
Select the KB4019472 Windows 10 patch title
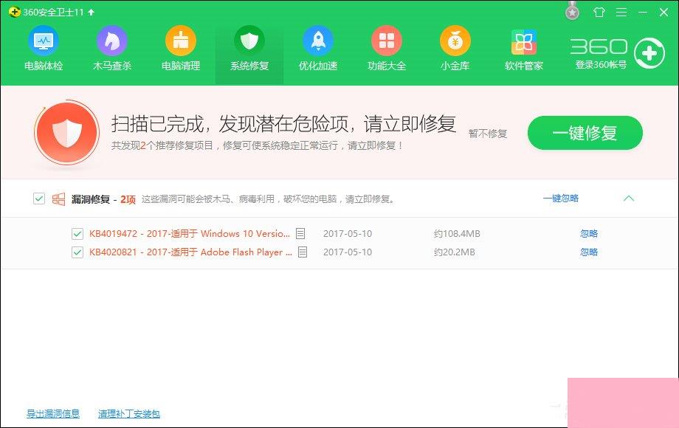point(190,234)
